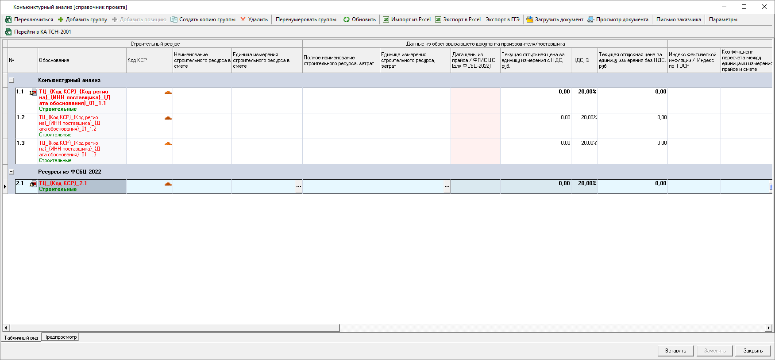
Task: Add a new group with Добавить группу
Action: point(82,19)
